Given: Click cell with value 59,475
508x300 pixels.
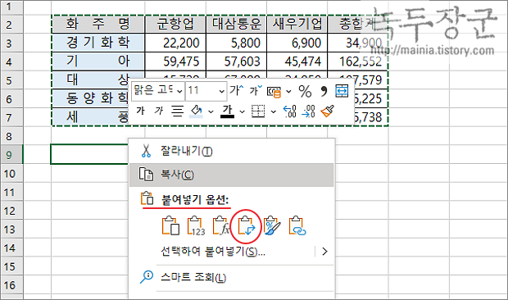Looking at the screenshot, I should point(175,61).
